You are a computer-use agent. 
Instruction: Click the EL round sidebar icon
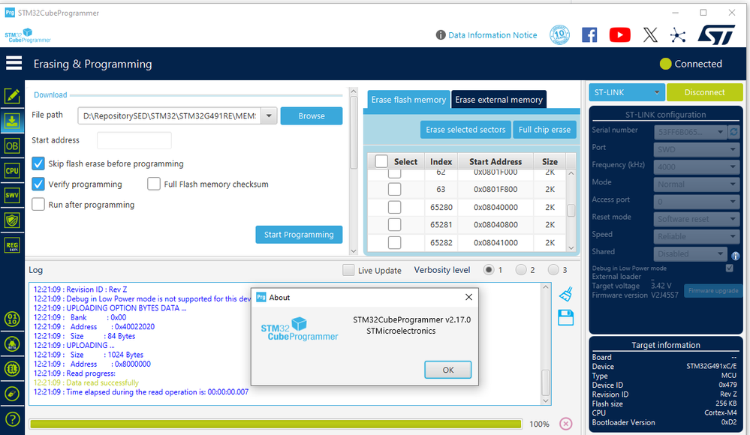pos(12,368)
